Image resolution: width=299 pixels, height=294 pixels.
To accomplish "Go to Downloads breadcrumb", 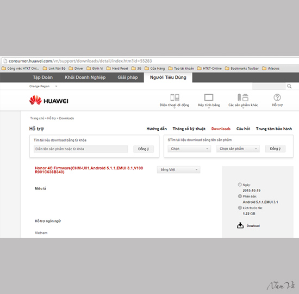I will [66, 118].
